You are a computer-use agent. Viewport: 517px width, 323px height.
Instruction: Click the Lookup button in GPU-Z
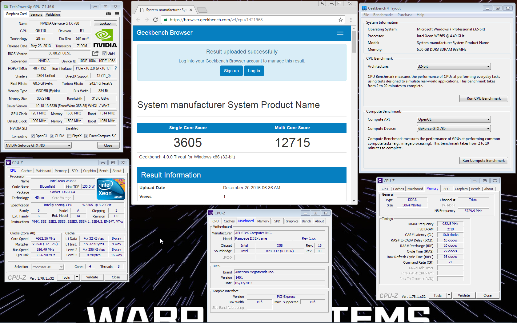pos(105,23)
